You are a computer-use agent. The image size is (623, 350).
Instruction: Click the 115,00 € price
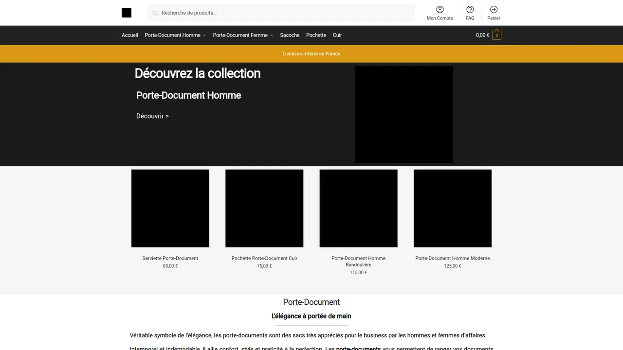[359, 273]
